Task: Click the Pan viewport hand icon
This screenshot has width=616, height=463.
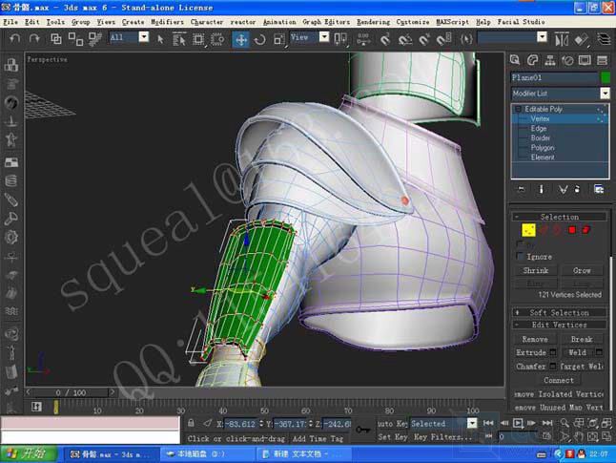Action: tap(578, 436)
